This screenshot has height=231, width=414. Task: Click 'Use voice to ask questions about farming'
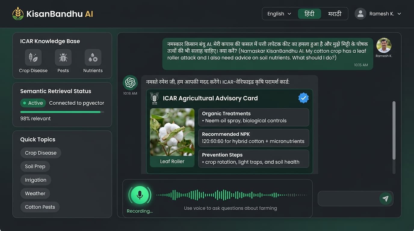230,208
